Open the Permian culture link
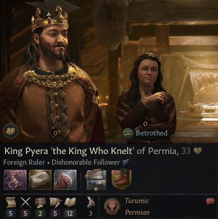 (137, 213)
